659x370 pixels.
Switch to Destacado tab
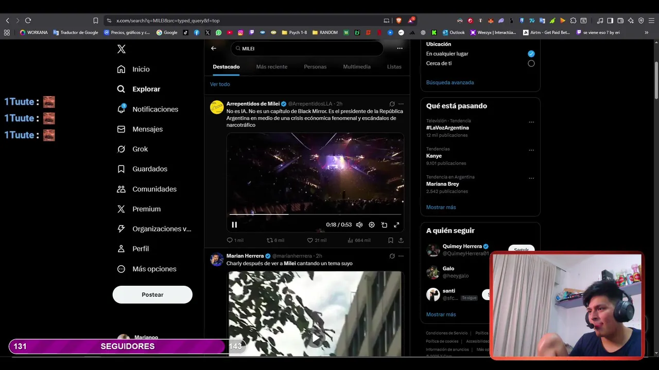coord(226,67)
